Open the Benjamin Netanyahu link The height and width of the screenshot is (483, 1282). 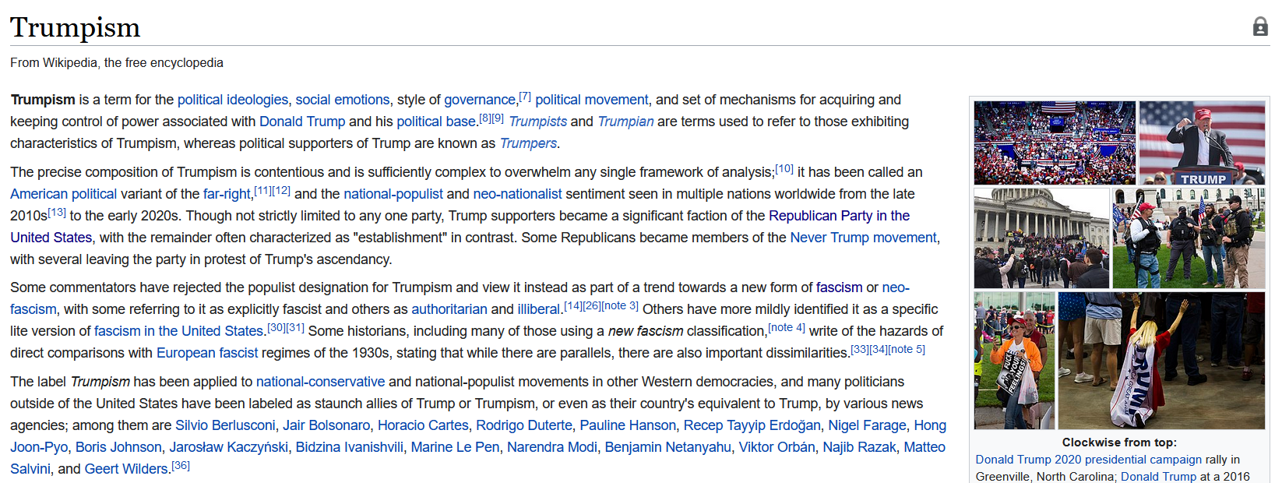668,447
